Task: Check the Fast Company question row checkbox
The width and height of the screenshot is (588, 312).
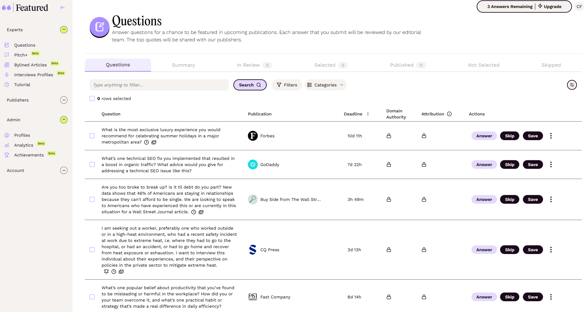Action: [x=92, y=297]
